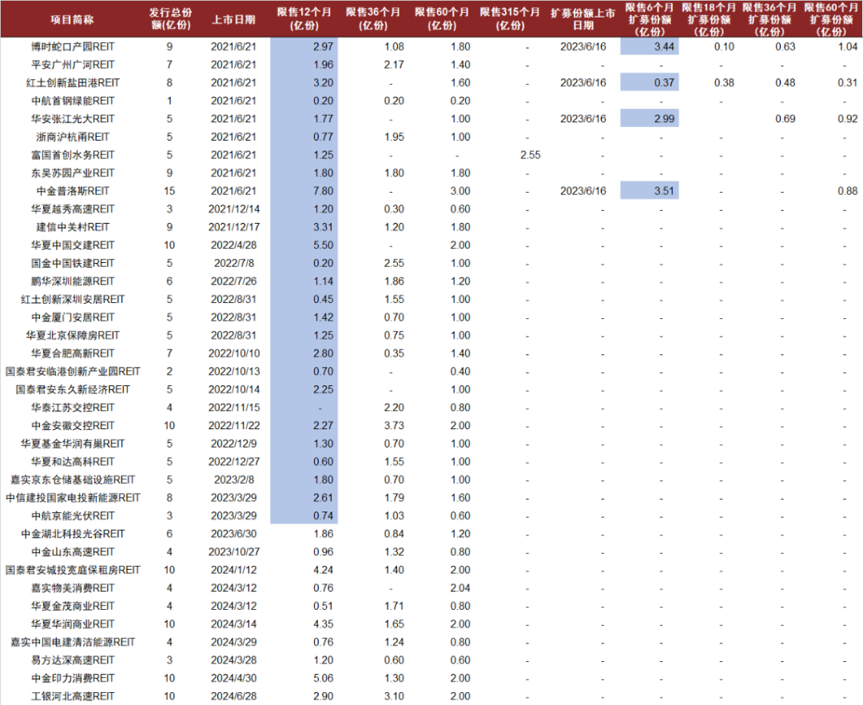This screenshot has height=705, width=863.
Task: Click the 限售12个月(亿份) column header
Action: (304, 19)
